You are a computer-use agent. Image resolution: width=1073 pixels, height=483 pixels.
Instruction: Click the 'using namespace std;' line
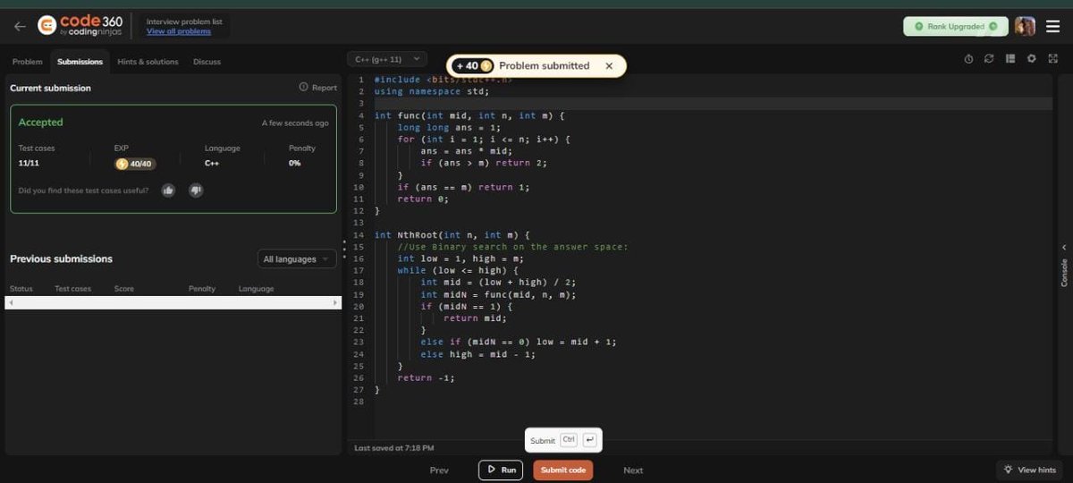(x=431, y=91)
